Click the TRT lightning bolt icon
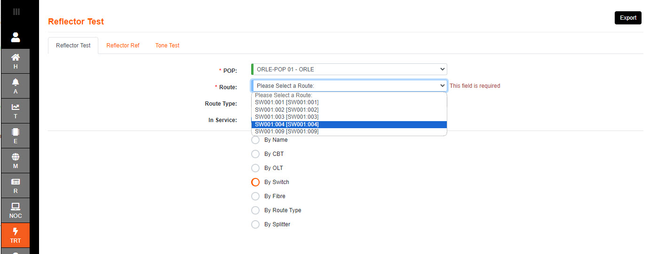Screen dimensions: 650x254 click(16, 235)
